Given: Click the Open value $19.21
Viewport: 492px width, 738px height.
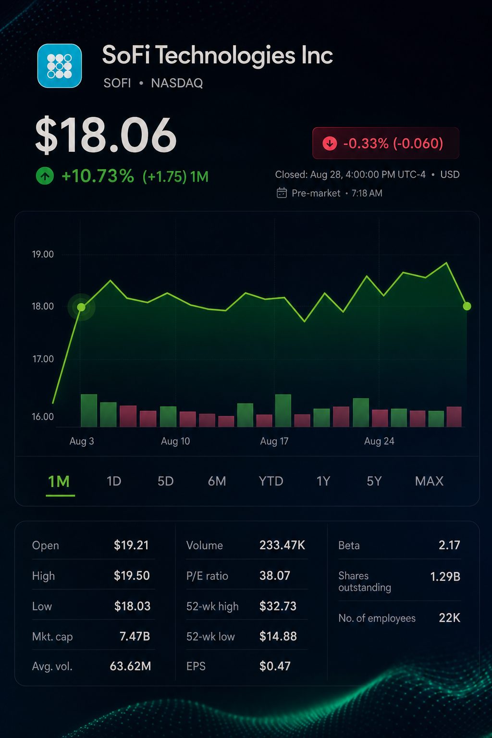Looking at the screenshot, I should (x=132, y=545).
